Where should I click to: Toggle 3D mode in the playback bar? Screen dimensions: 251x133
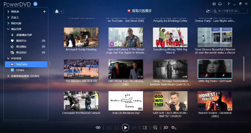(x=165, y=127)
